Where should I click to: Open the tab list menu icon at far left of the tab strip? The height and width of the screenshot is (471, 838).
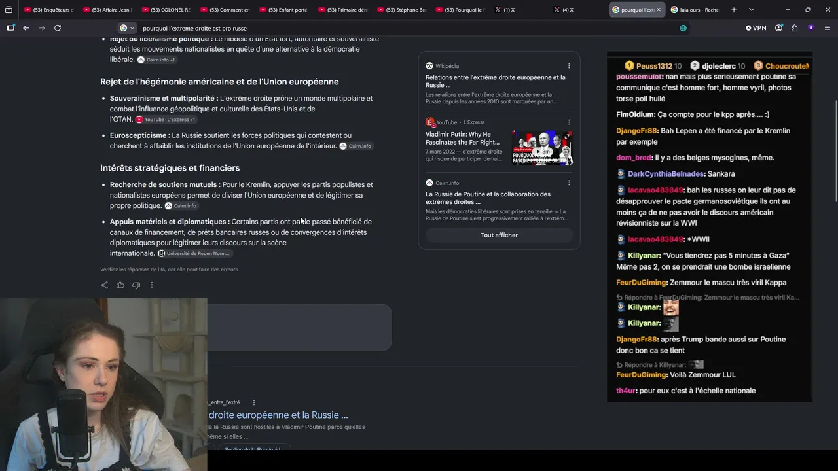pos(9,10)
